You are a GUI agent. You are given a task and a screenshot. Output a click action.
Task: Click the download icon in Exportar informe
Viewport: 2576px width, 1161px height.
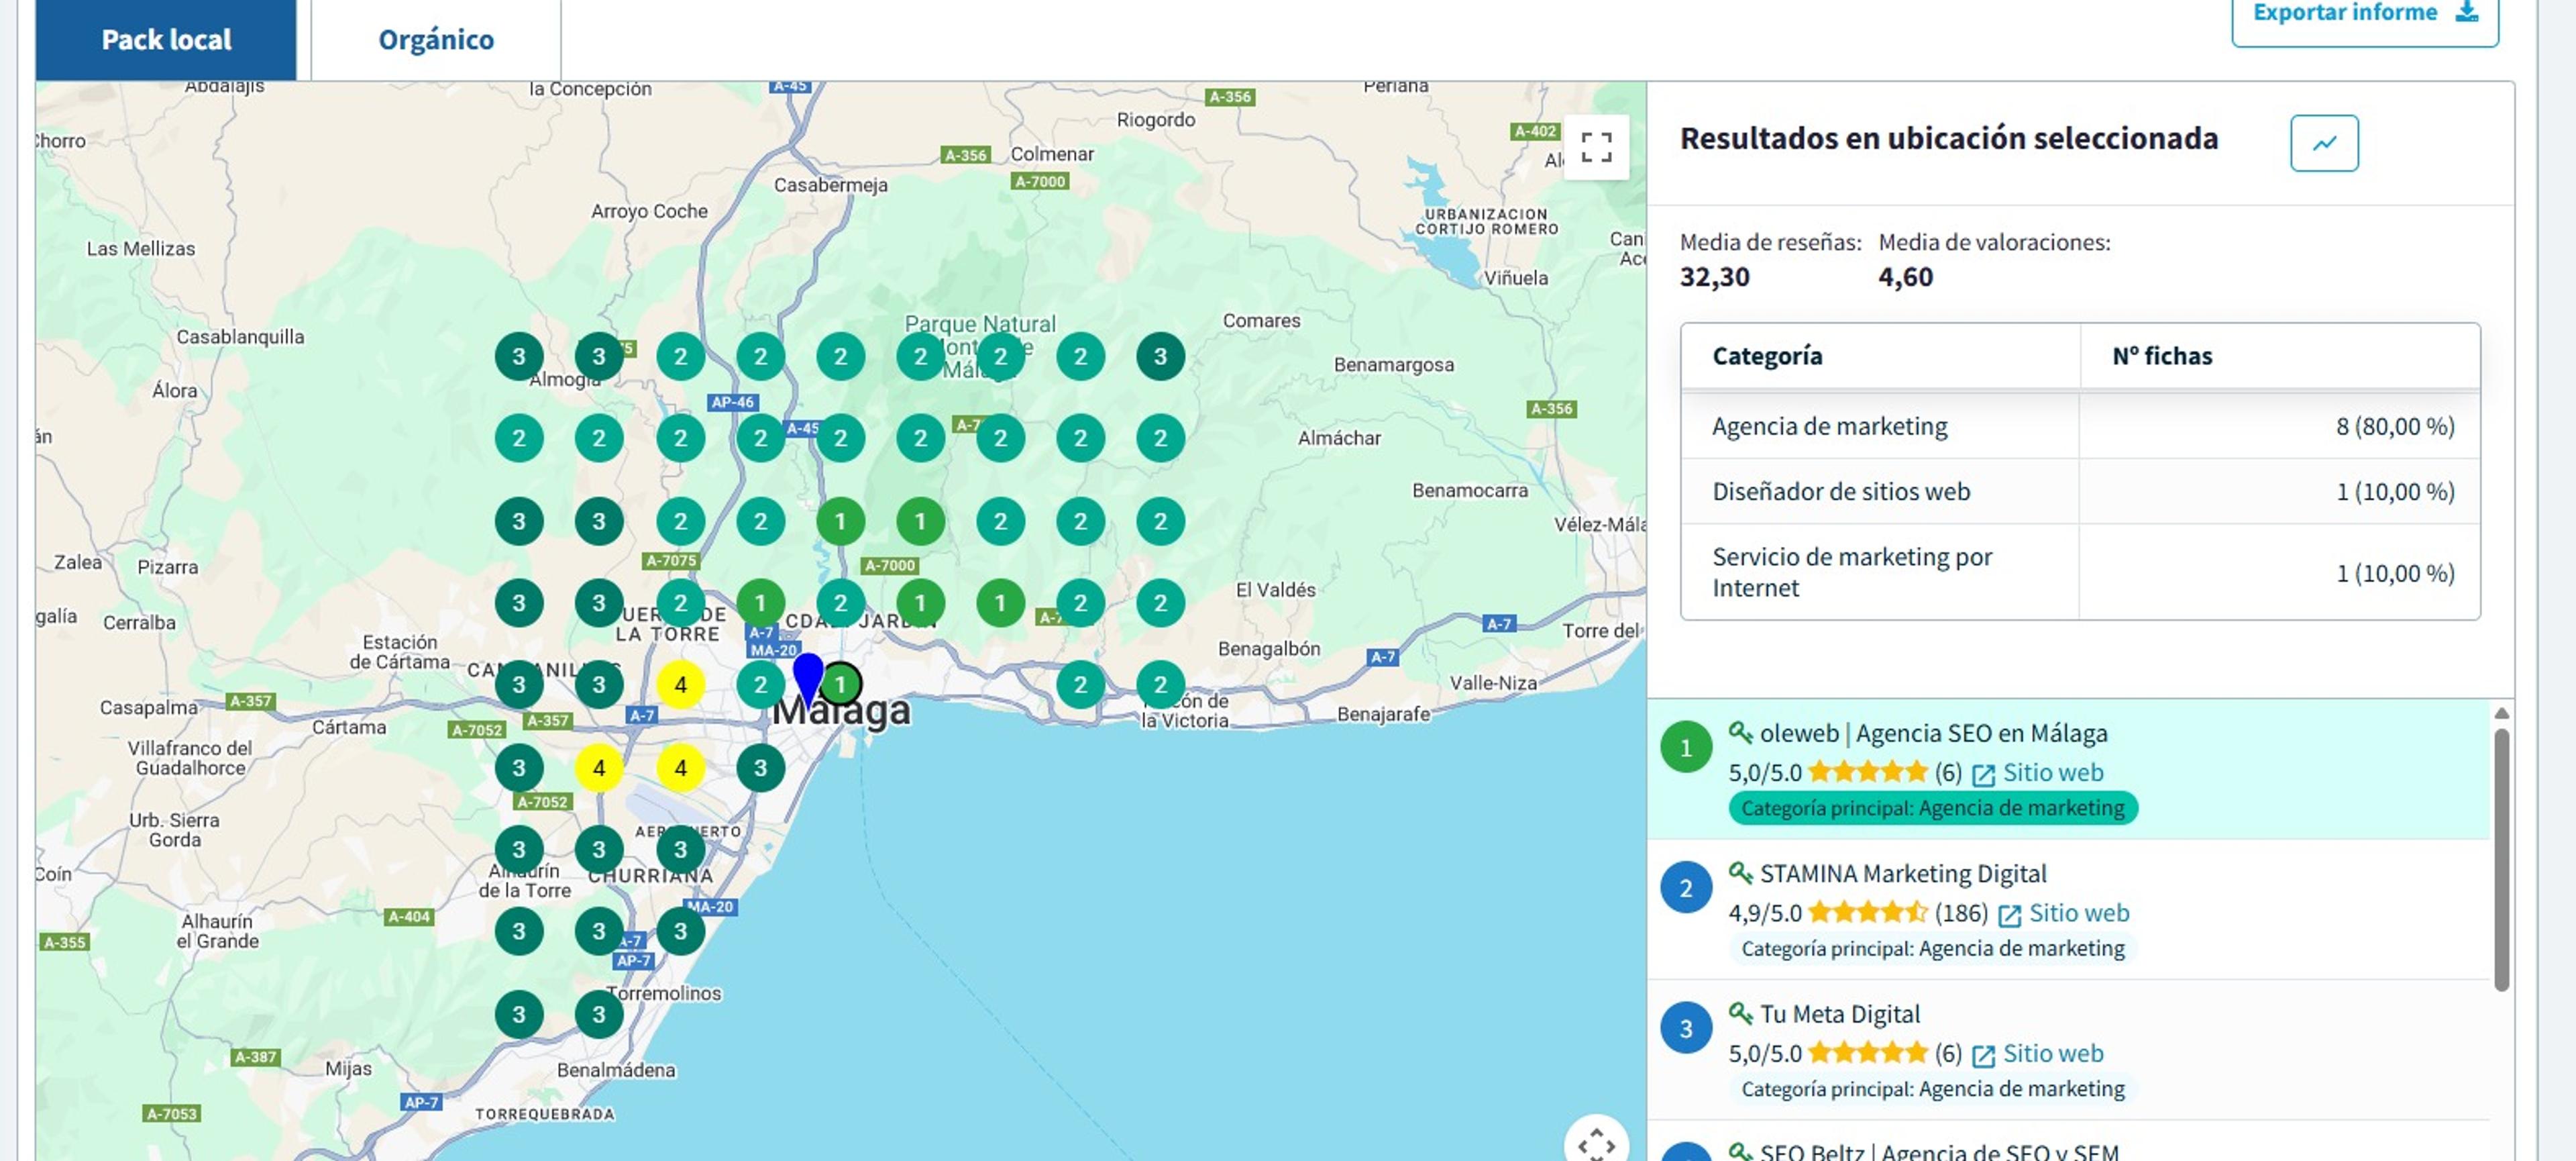[2468, 11]
